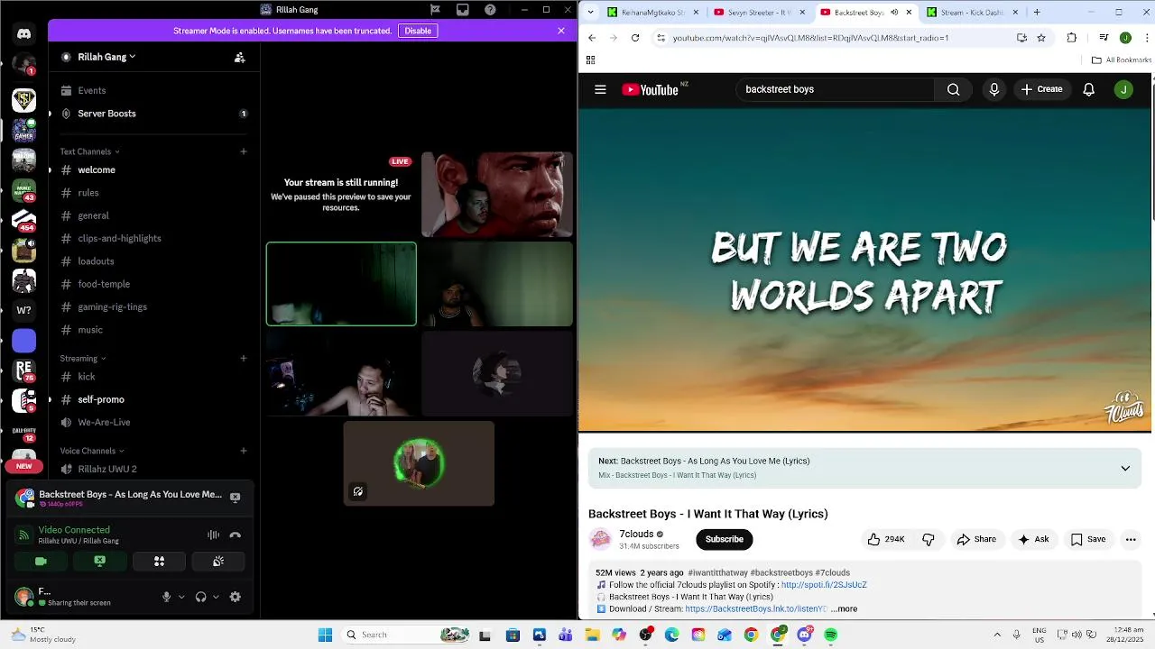The height and width of the screenshot is (649, 1155).
Task: Collapse Streaming category
Action: [83, 358]
